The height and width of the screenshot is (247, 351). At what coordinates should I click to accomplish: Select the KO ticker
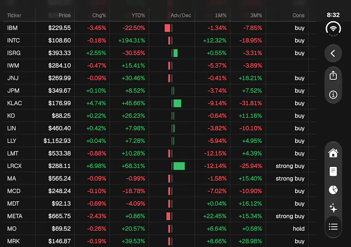[x=11, y=115]
